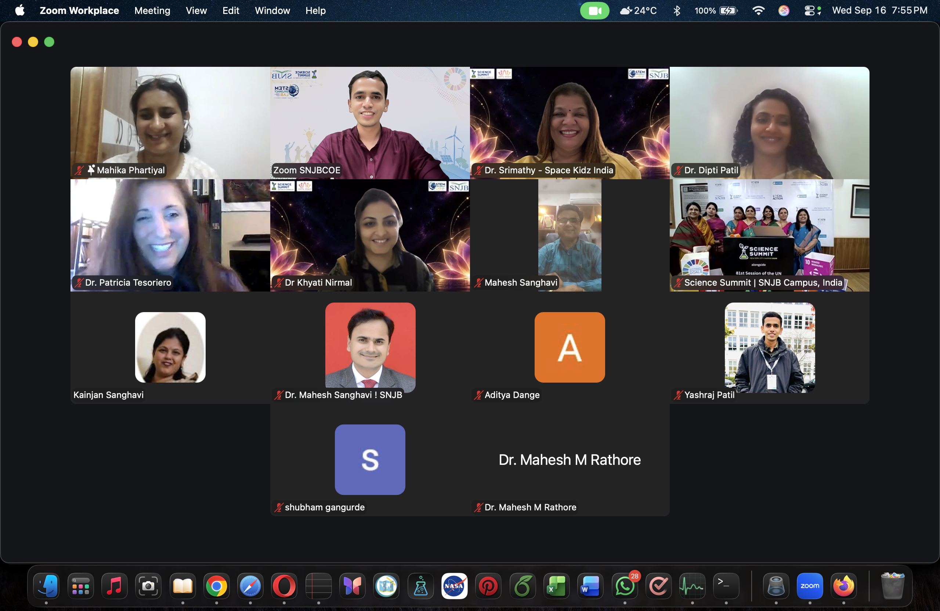Open the View menu
The image size is (940, 611).
pos(196,11)
